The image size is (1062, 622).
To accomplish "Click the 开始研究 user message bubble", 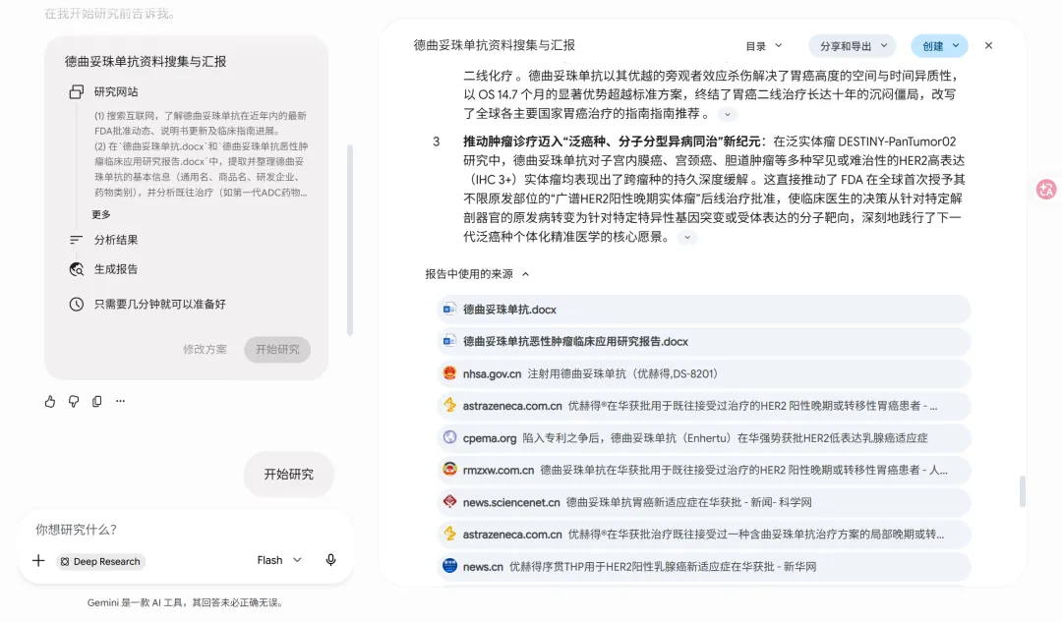I will pos(288,475).
